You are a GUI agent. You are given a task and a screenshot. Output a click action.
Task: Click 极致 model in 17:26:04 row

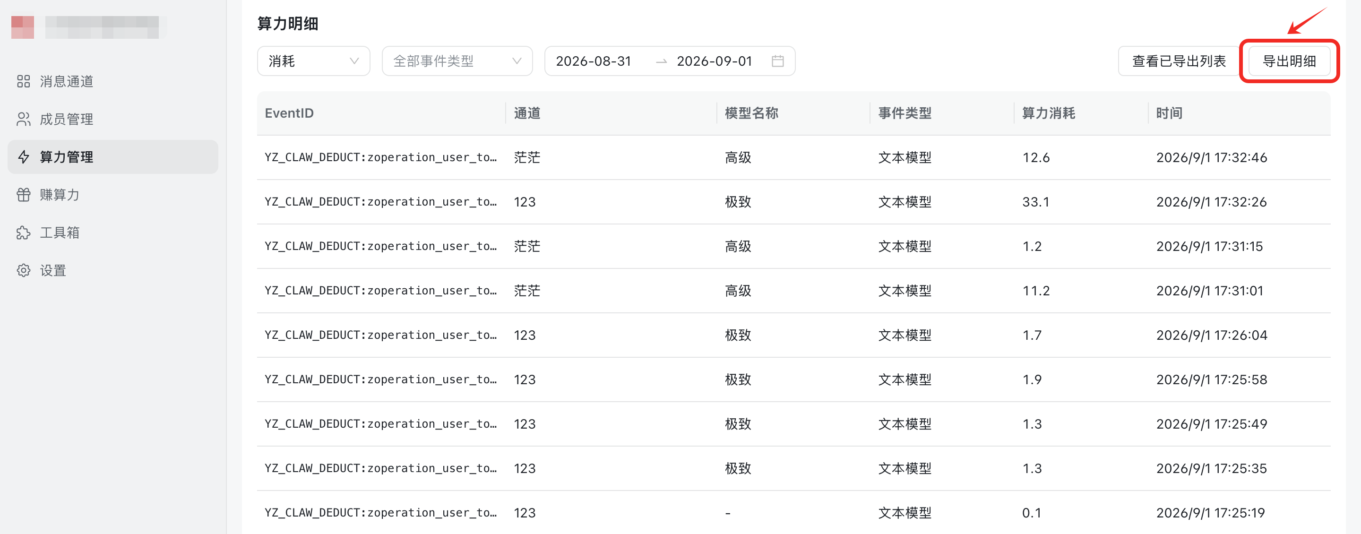pos(738,335)
